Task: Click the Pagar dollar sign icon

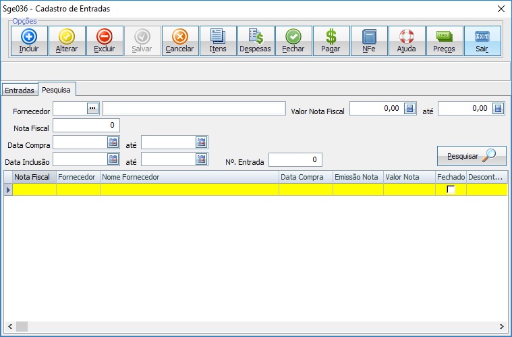Action: click(x=331, y=36)
